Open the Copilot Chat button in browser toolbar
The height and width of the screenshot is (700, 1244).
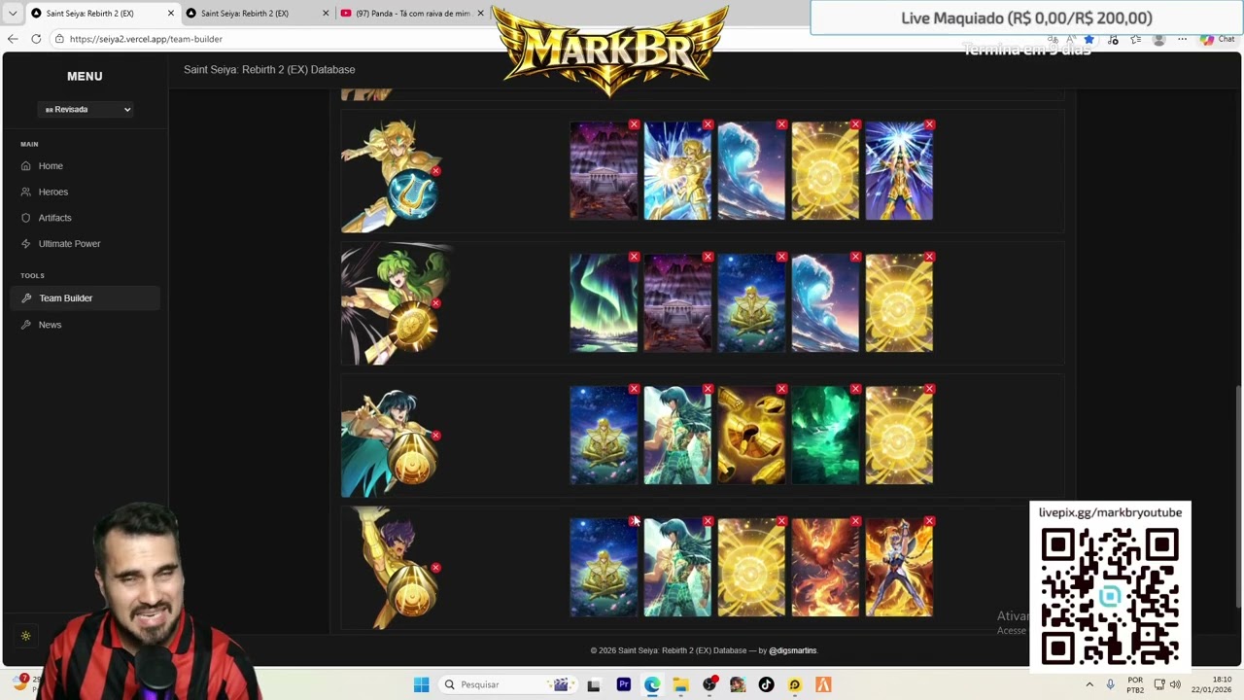tap(1217, 39)
